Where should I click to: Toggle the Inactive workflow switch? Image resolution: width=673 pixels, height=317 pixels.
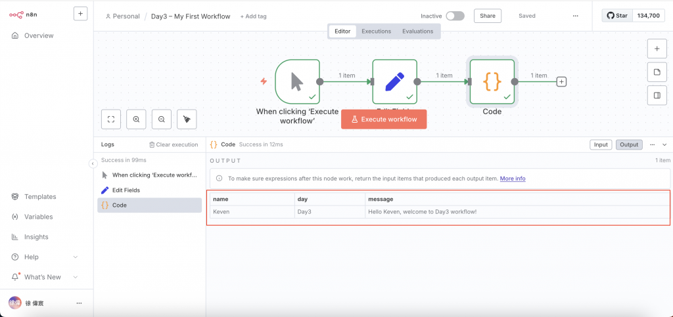tap(455, 16)
